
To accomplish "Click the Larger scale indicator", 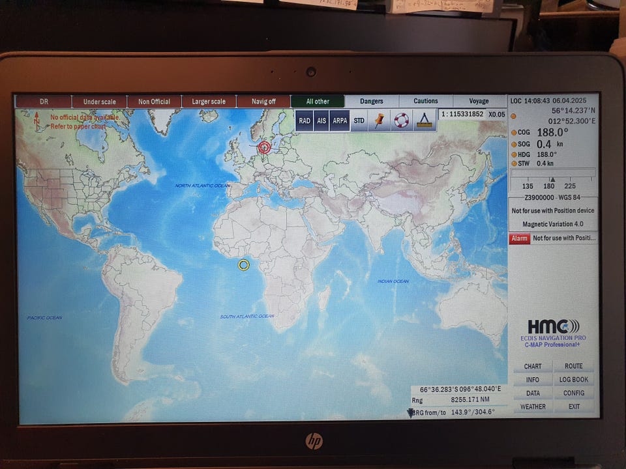I will tap(209, 102).
